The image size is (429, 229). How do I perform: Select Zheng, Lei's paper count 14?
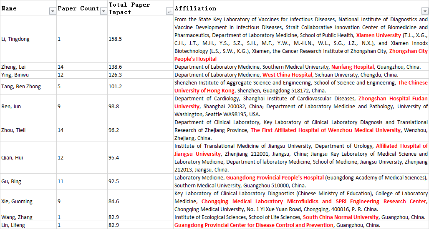click(82, 67)
